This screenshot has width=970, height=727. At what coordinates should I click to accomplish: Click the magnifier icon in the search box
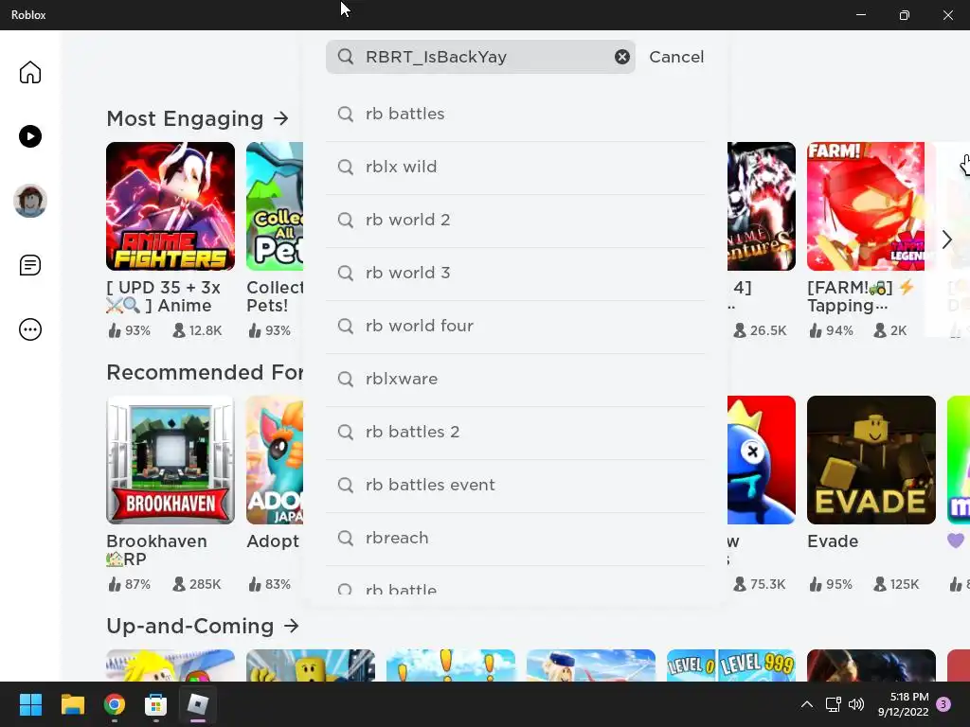point(346,57)
